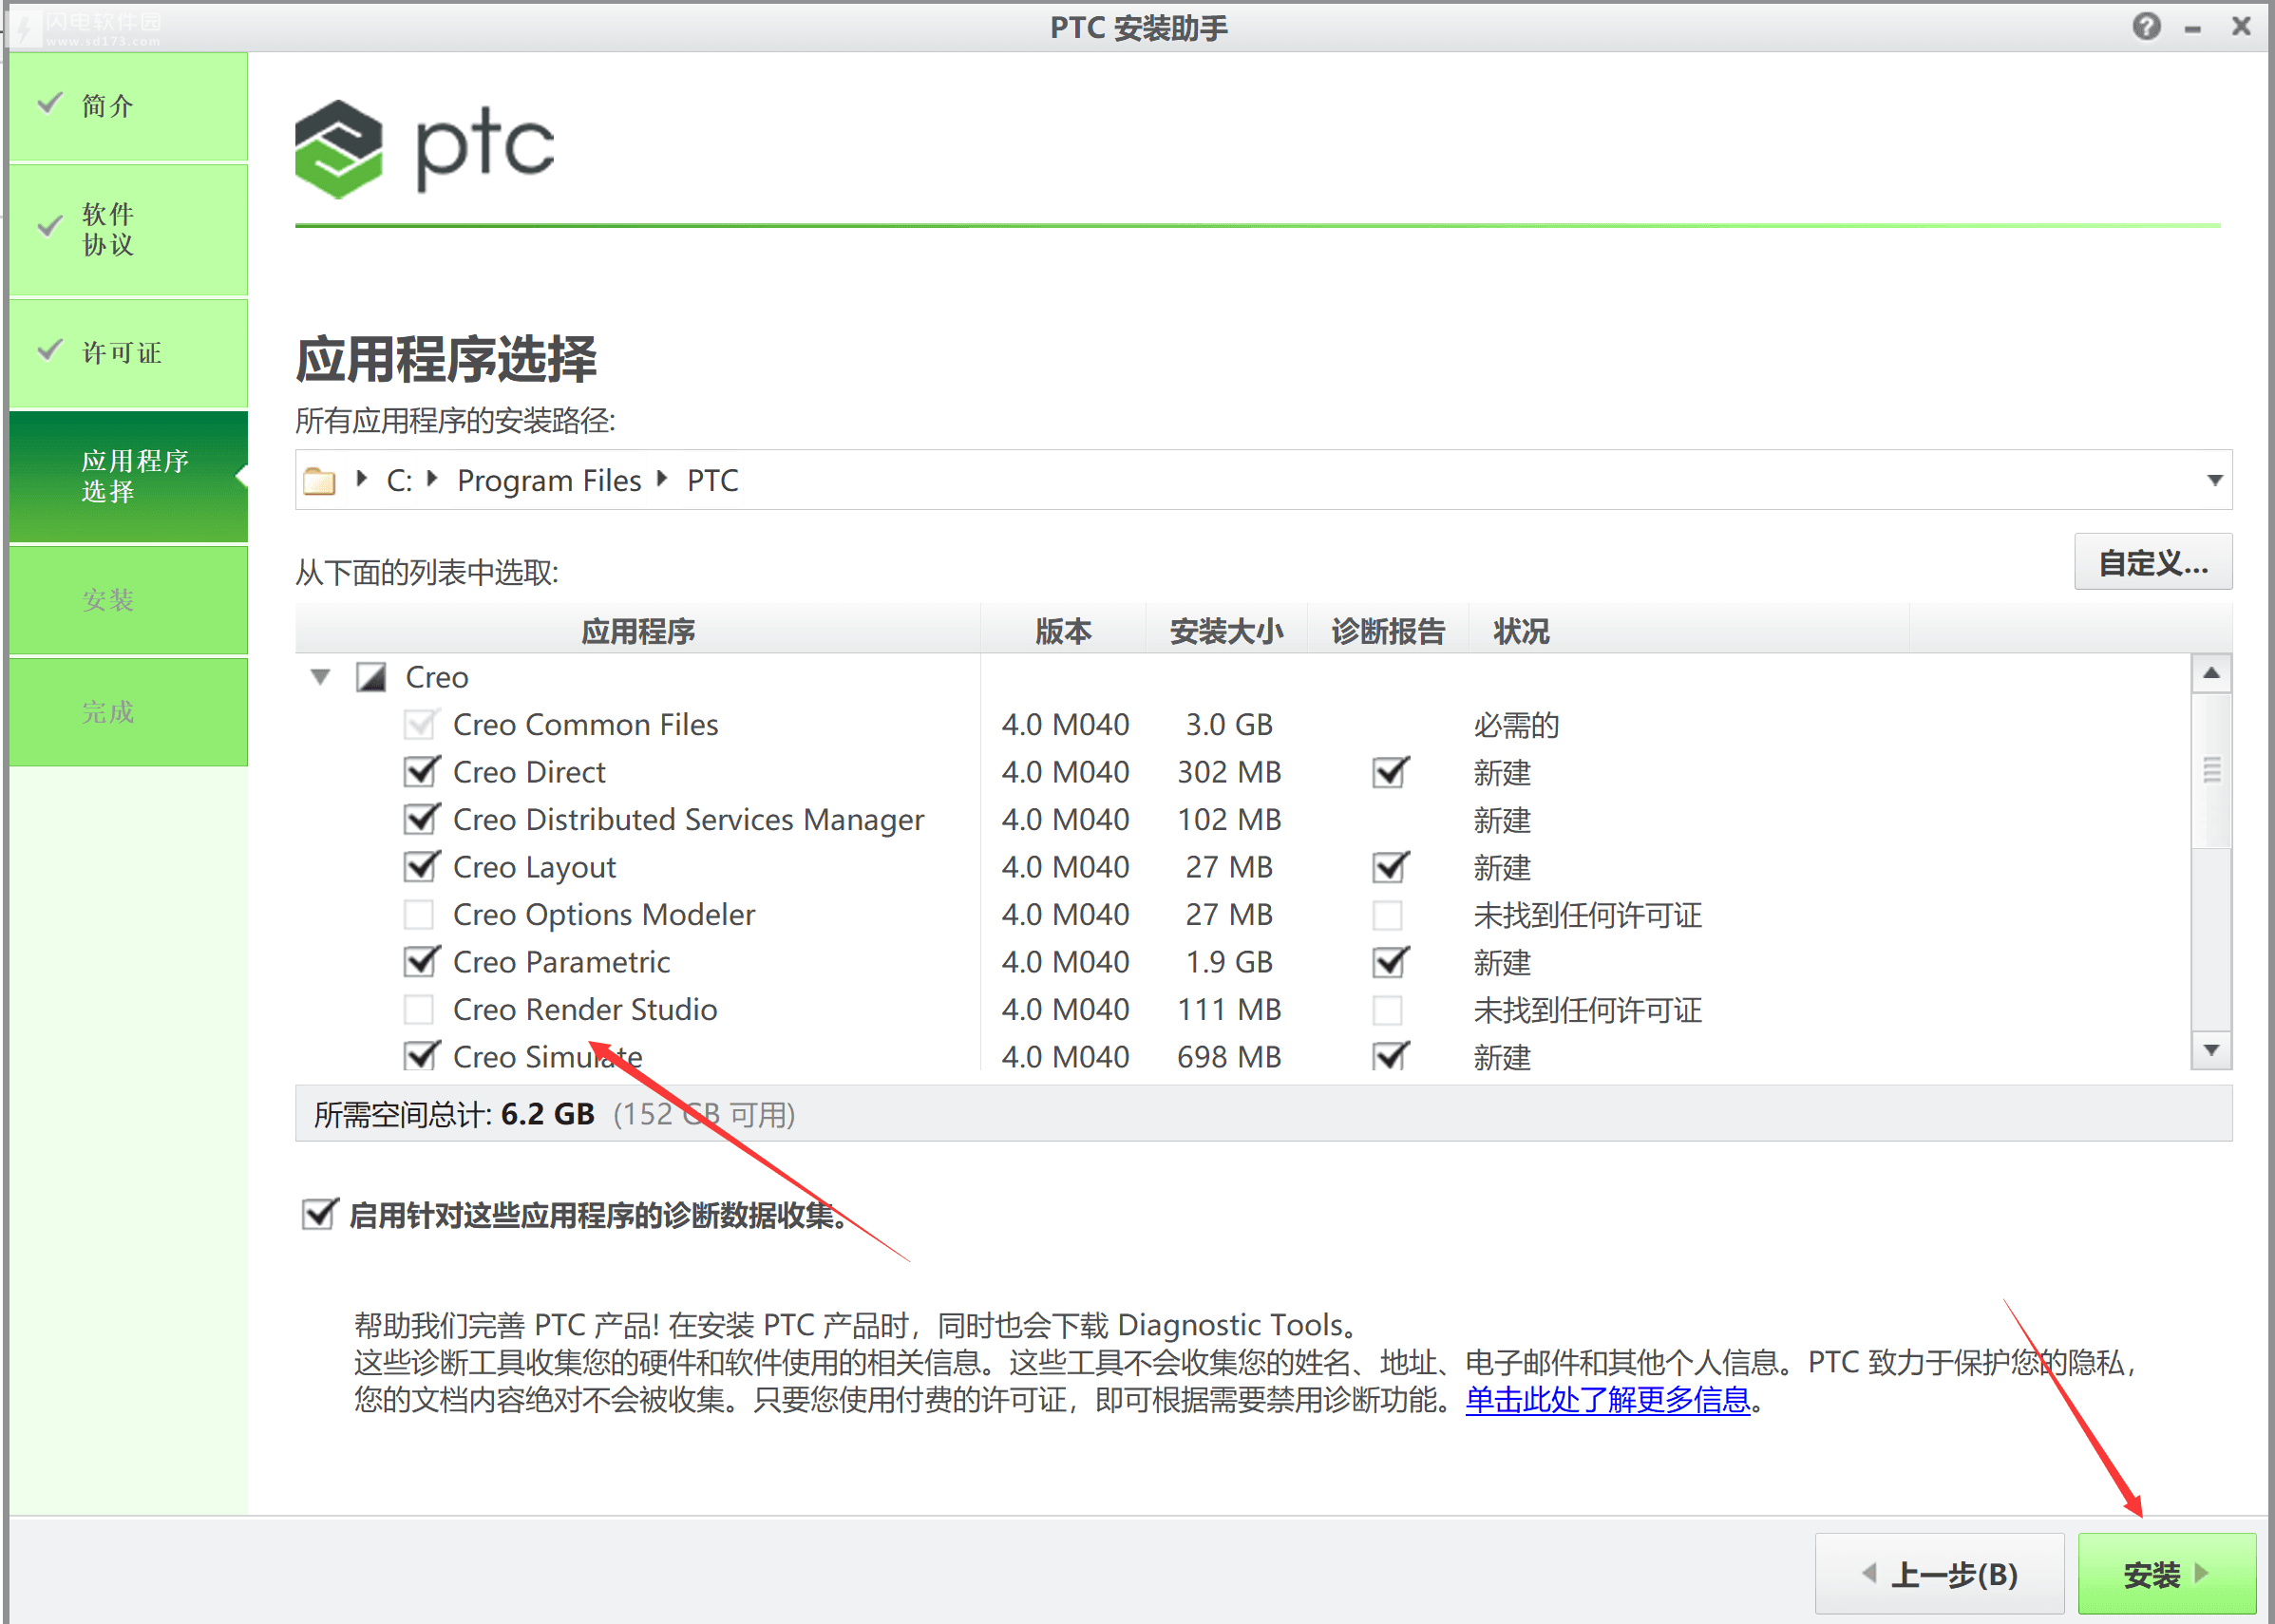Disable diagnostic data collection for these applications
The height and width of the screenshot is (1624, 2275).
(x=318, y=1215)
